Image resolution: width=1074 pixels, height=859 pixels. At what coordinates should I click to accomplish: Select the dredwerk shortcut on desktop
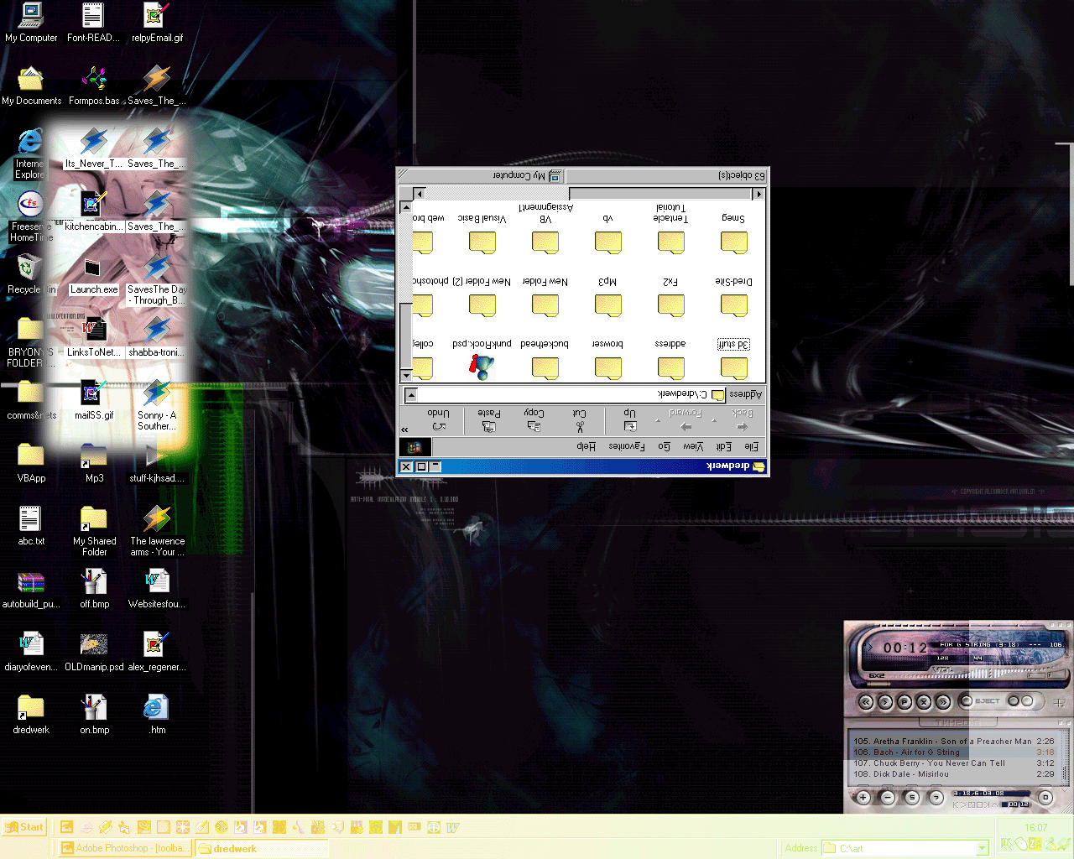[31, 715]
